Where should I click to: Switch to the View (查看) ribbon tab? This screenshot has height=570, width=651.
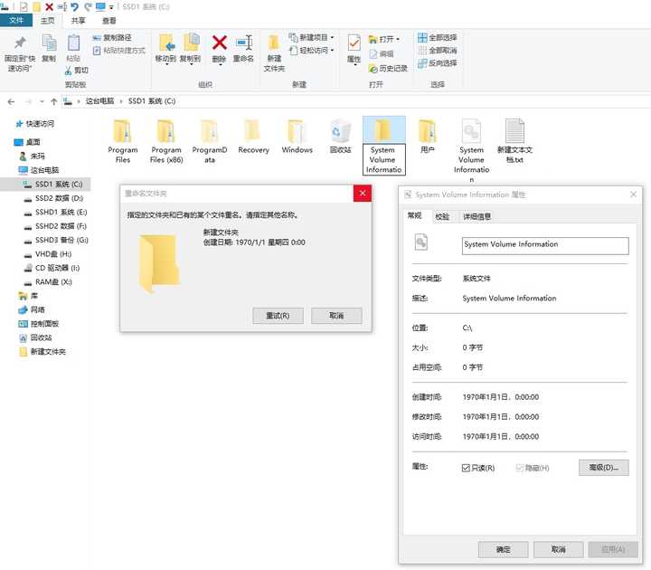(109, 20)
